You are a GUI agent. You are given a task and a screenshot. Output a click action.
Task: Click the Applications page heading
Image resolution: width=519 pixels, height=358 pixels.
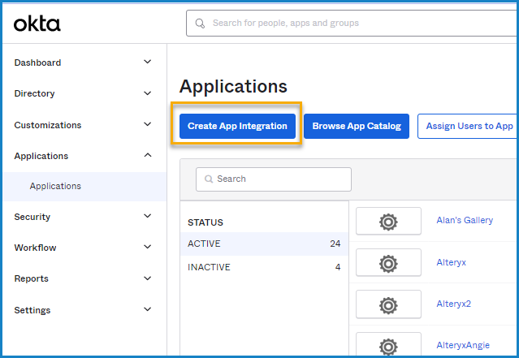tap(233, 87)
